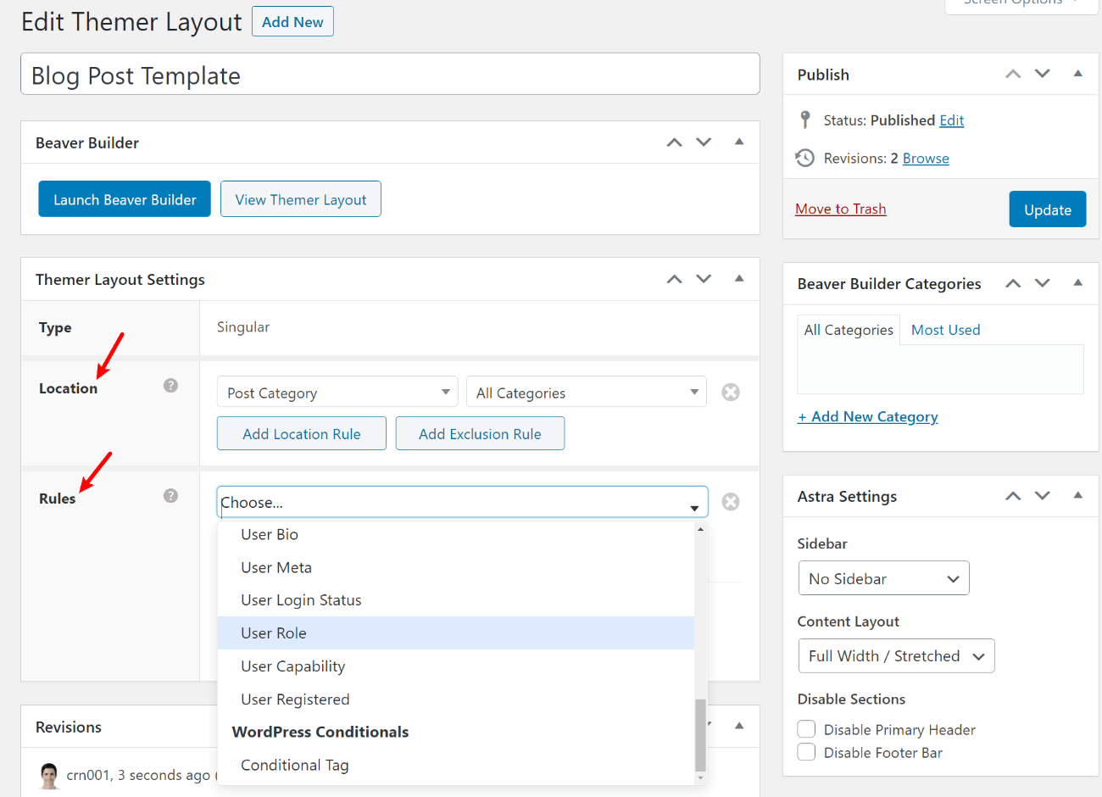Move Astra Settings panel up
1102x797 pixels.
pyautogui.click(x=1013, y=496)
